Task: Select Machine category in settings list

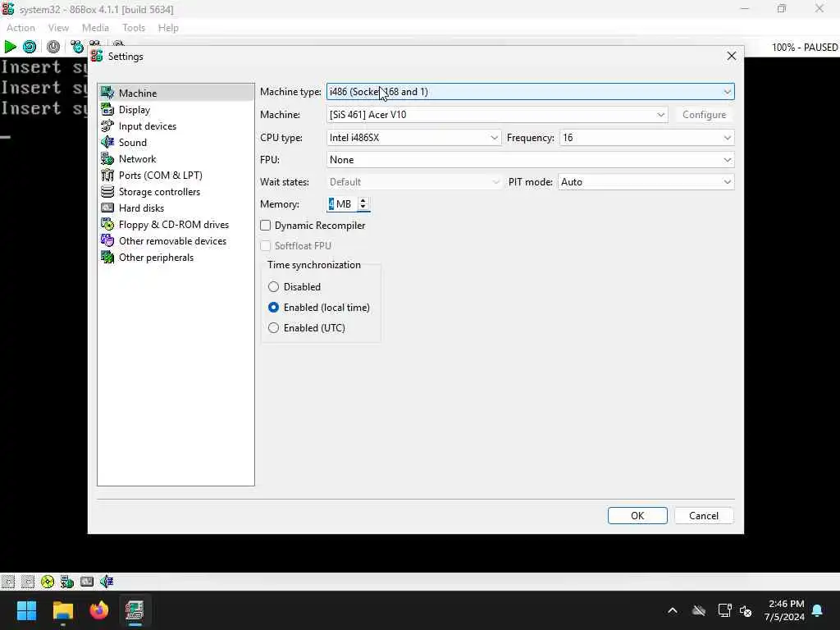Action: 176,94
